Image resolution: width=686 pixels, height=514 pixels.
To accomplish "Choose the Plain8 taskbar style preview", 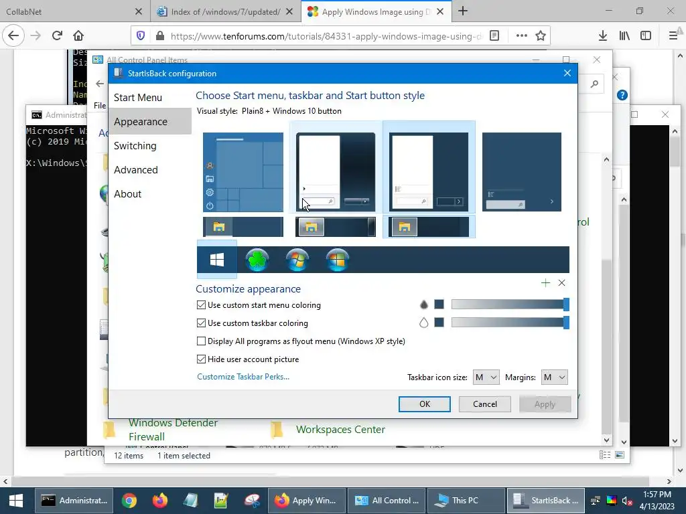I will pos(429,227).
